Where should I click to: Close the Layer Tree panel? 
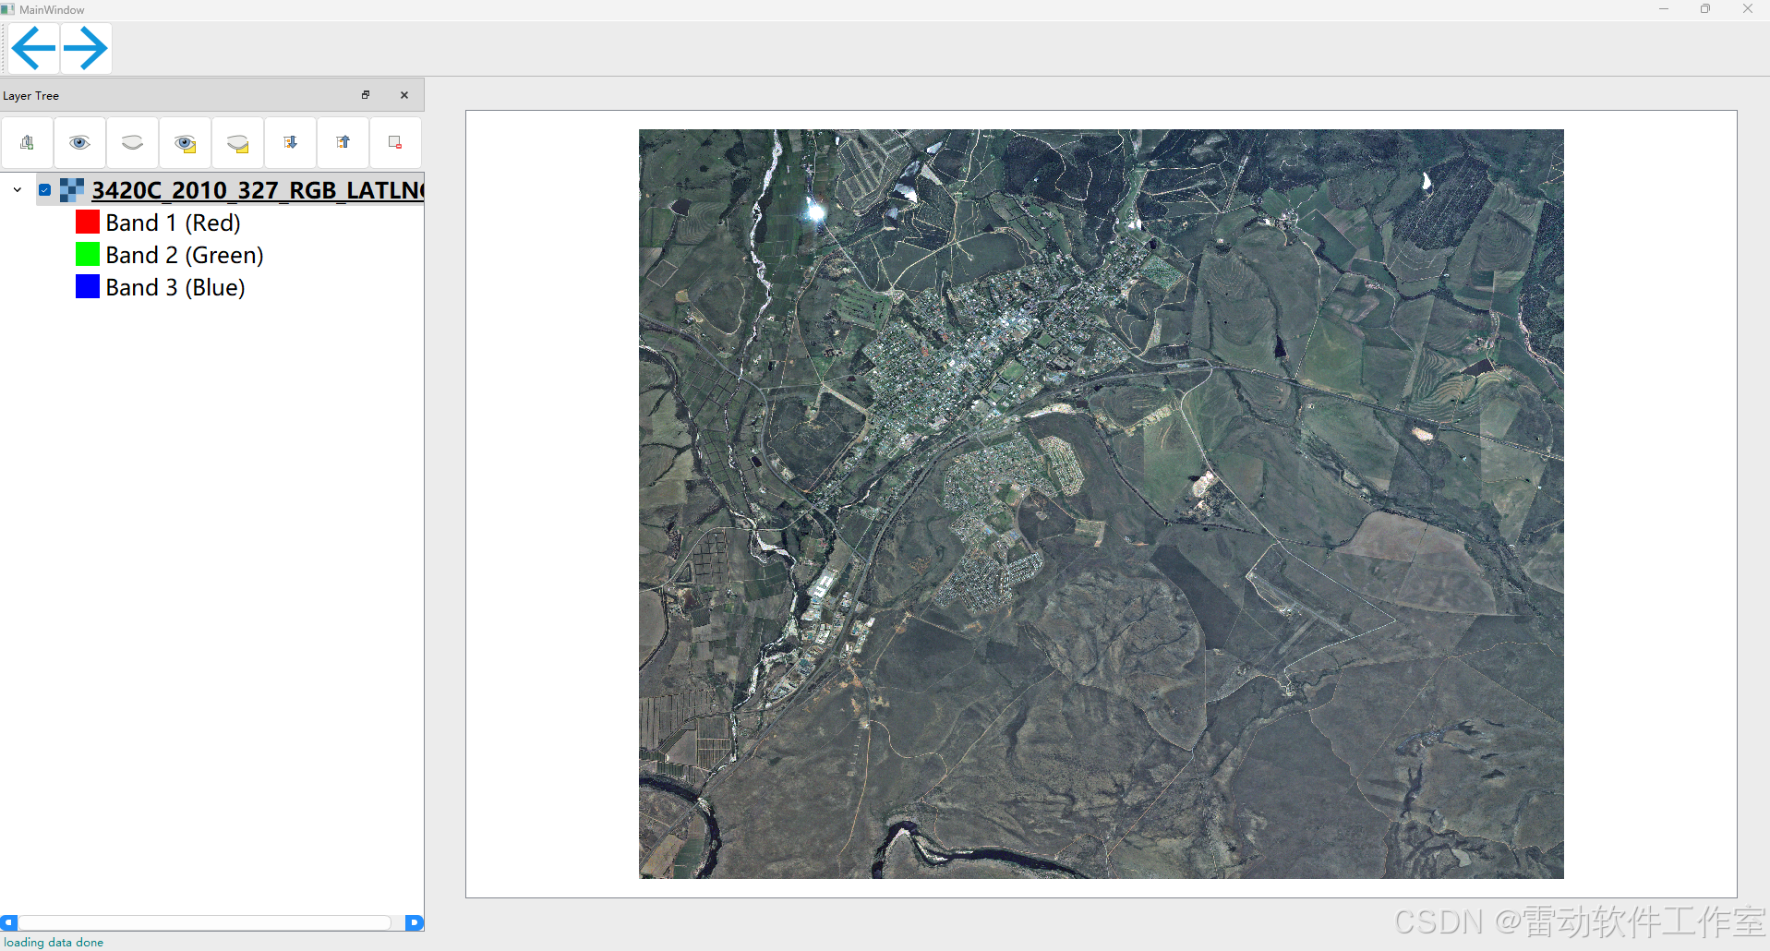click(x=404, y=95)
